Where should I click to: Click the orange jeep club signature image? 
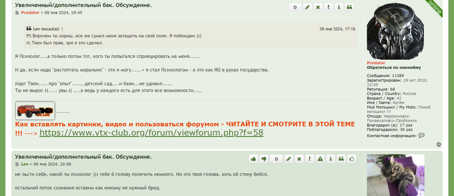point(35,110)
